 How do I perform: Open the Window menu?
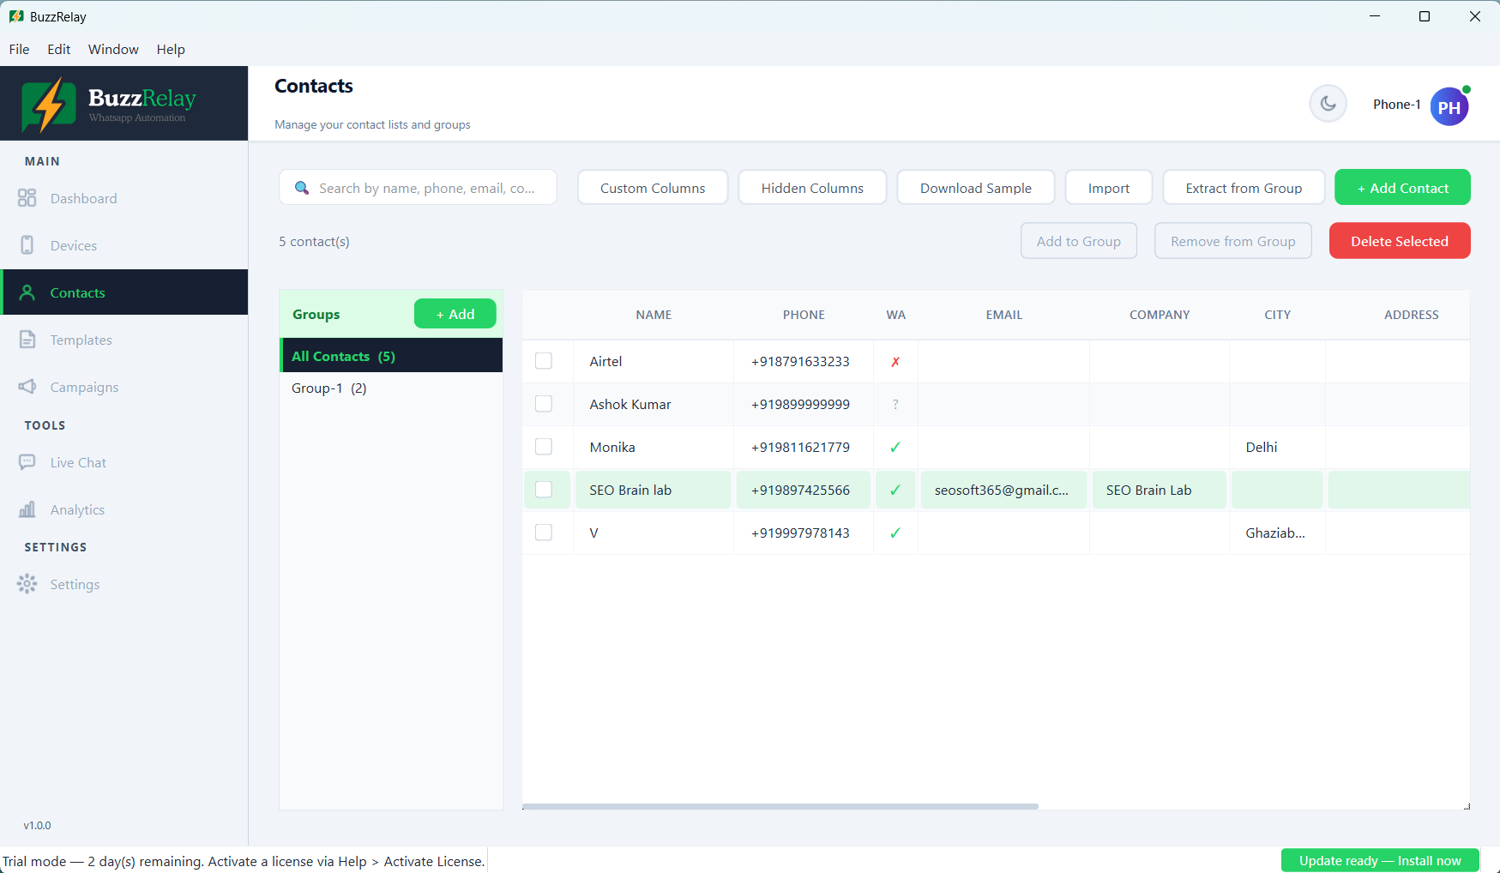click(x=113, y=49)
